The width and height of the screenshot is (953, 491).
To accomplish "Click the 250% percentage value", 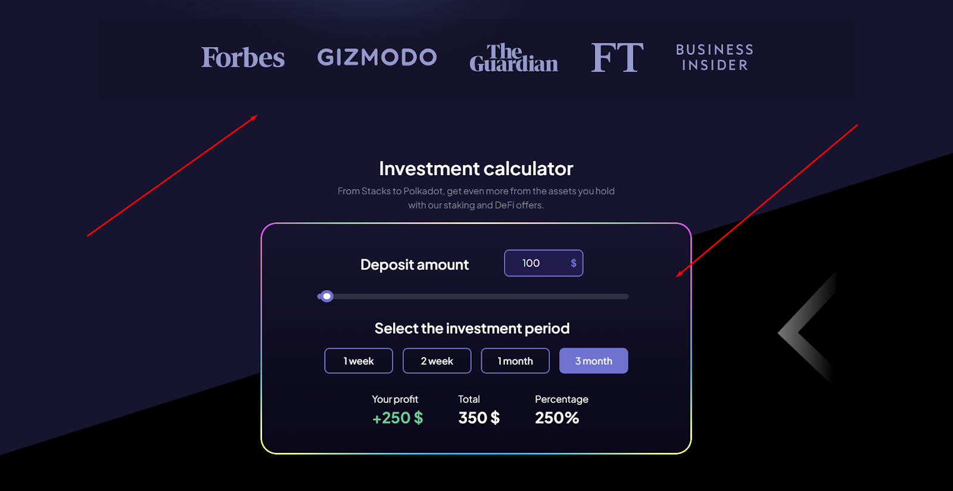I will pyautogui.click(x=557, y=418).
